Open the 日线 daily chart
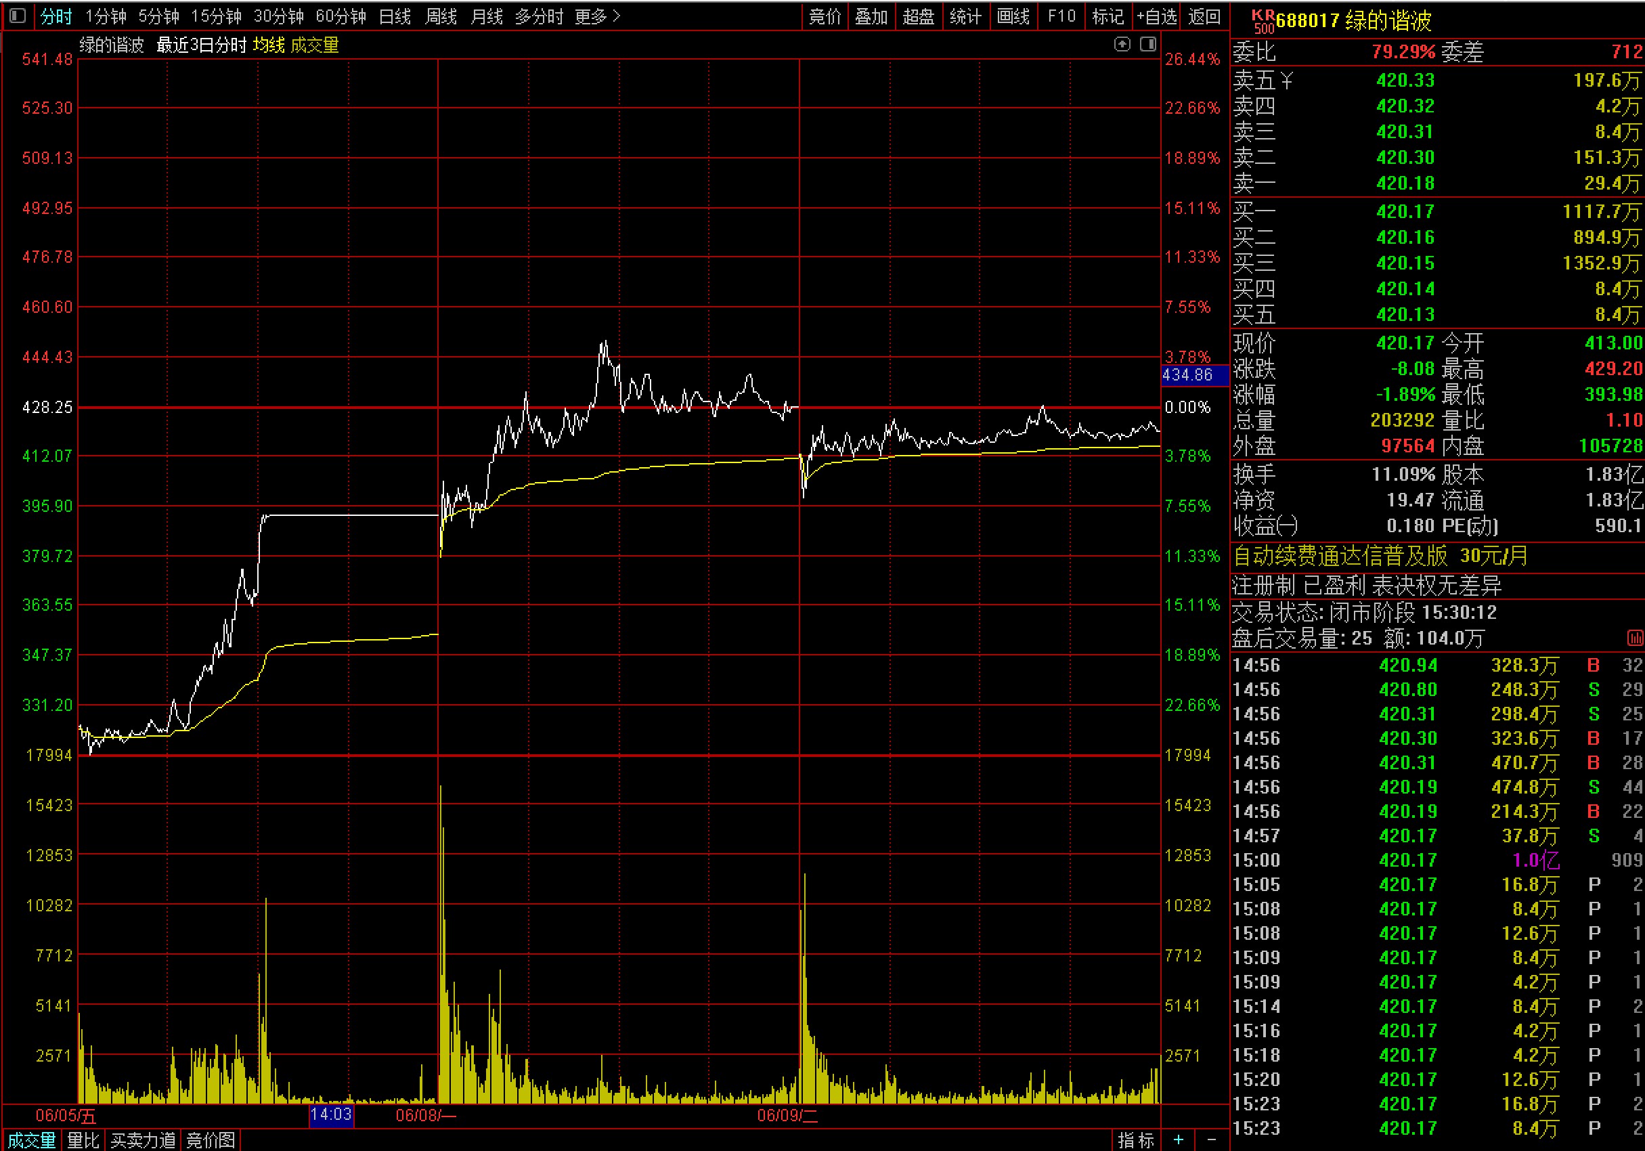1645x1151 pixels. [395, 16]
